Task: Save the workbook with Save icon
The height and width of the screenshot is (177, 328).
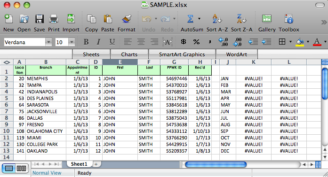Action: 40,19
